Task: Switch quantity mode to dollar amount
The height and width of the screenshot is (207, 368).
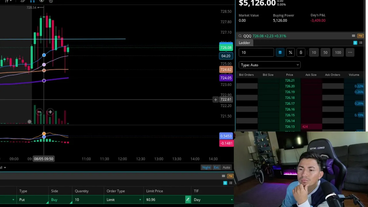Action: tap(301, 52)
